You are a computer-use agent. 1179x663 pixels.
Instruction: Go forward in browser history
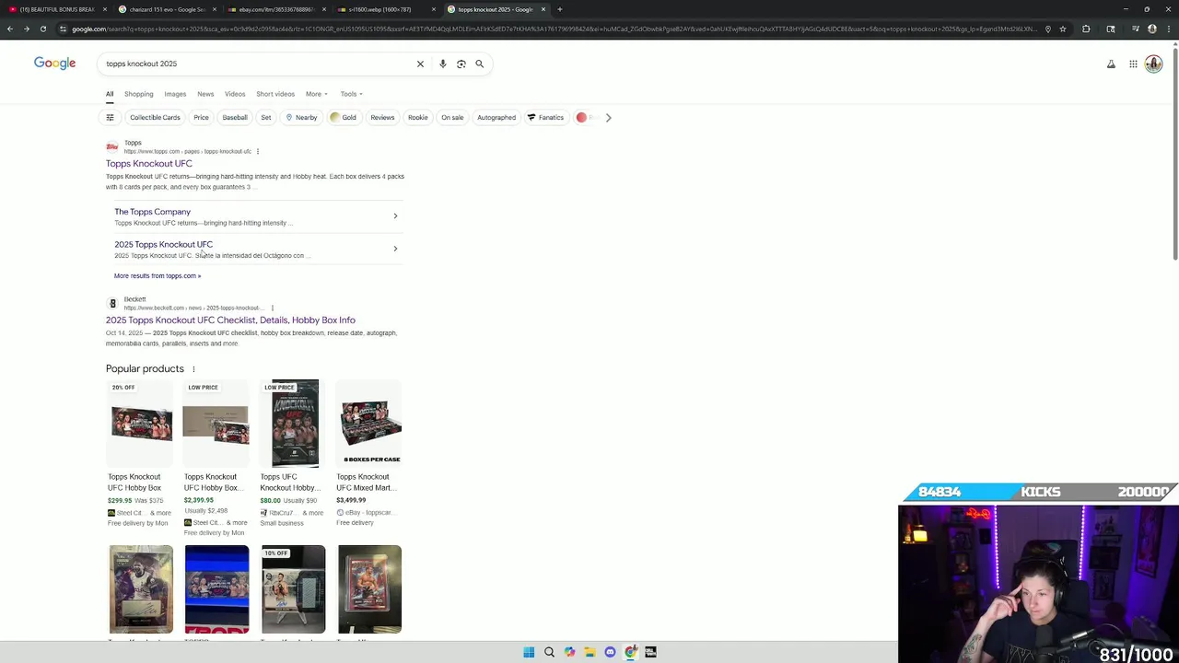point(26,29)
